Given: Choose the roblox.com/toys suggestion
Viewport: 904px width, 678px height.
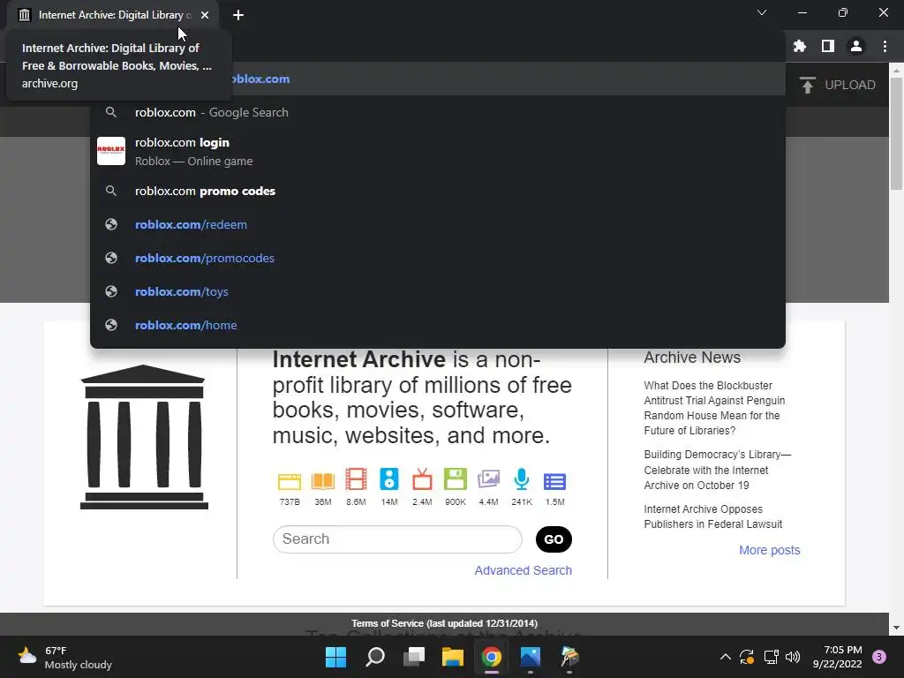Looking at the screenshot, I should point(438,291).
